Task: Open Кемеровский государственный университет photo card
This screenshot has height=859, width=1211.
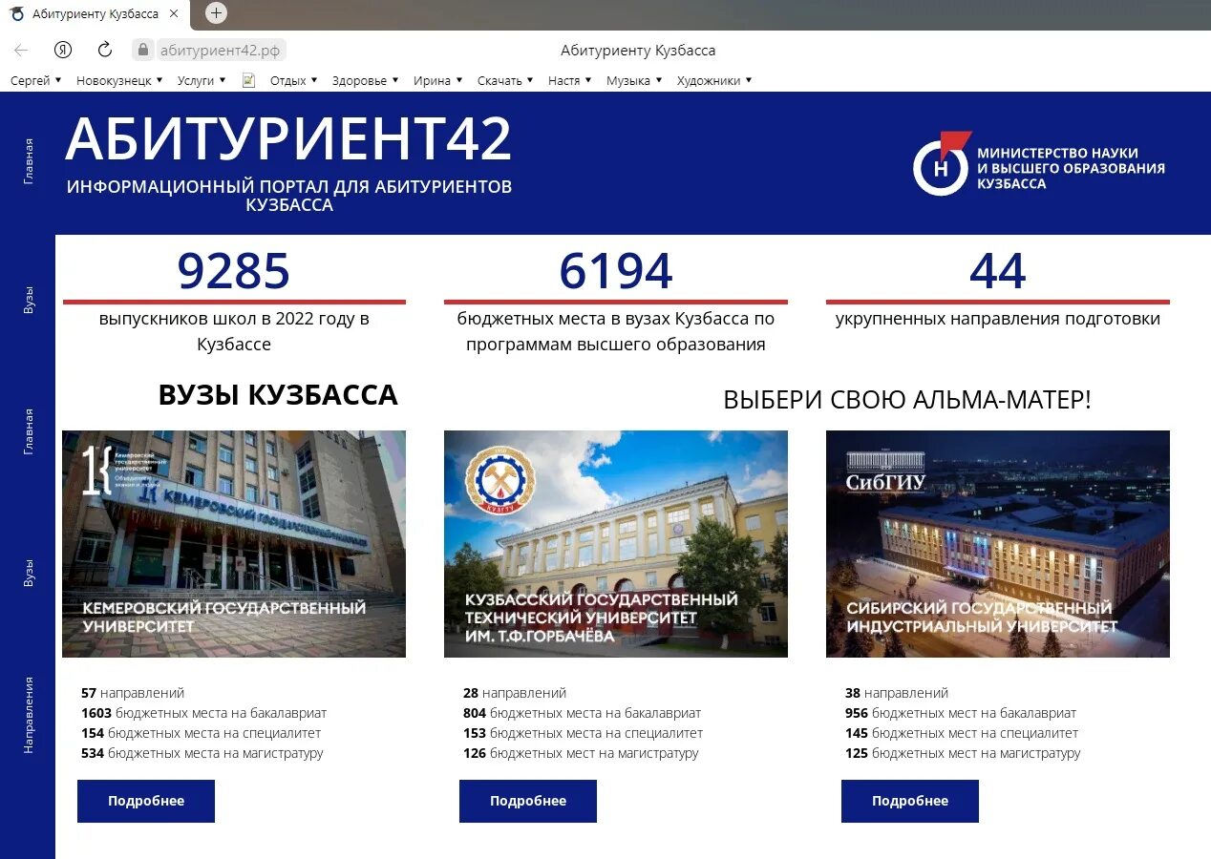Action: tap(234, 544)
